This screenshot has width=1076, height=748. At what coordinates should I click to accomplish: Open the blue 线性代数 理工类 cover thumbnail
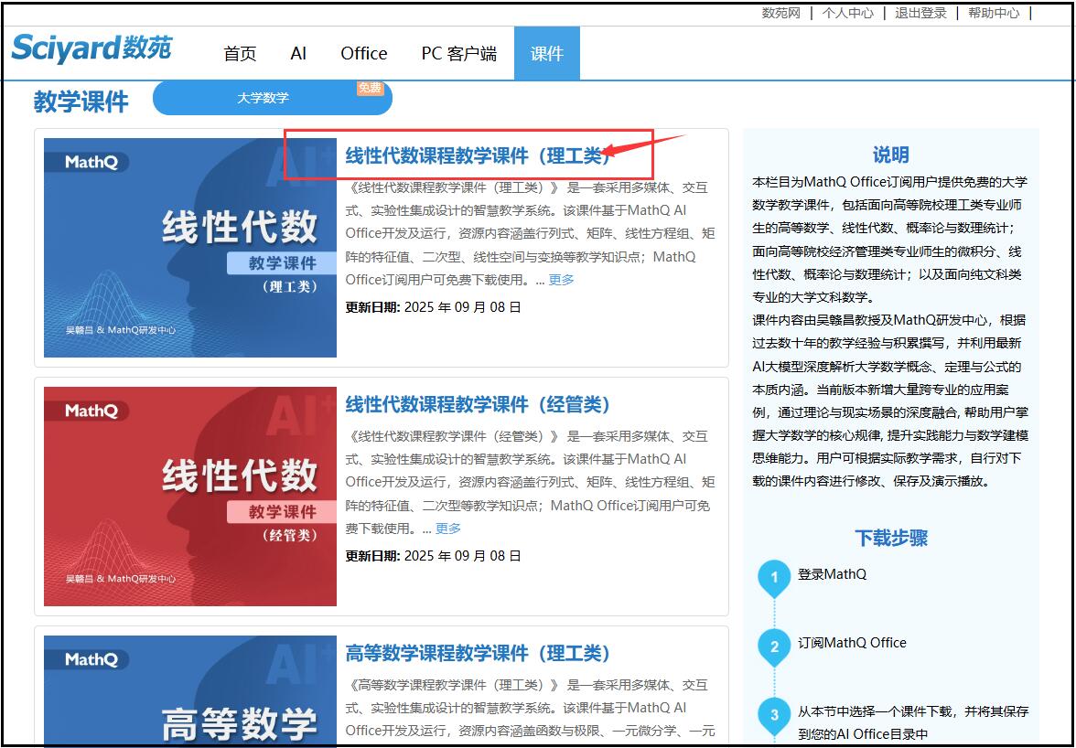click(x=190, y=248)
